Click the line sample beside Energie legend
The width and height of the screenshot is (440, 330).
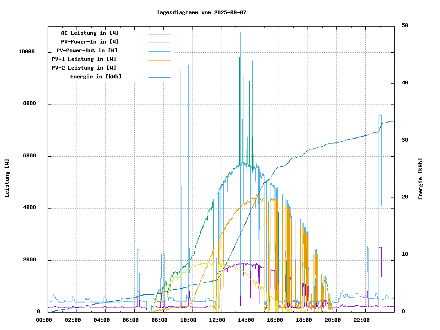pyautogui.click(x=159, y=77)
